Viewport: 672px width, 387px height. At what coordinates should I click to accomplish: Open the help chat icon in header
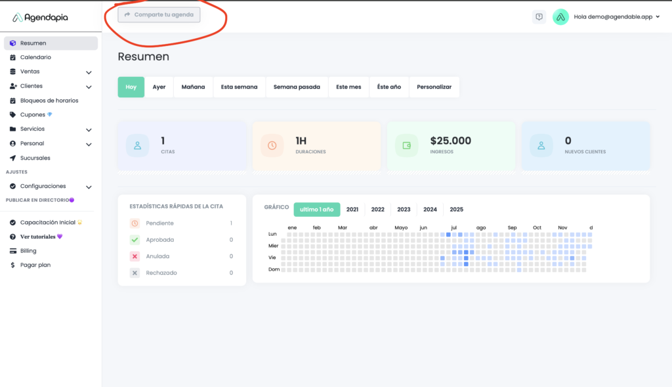tap(539, 17)
